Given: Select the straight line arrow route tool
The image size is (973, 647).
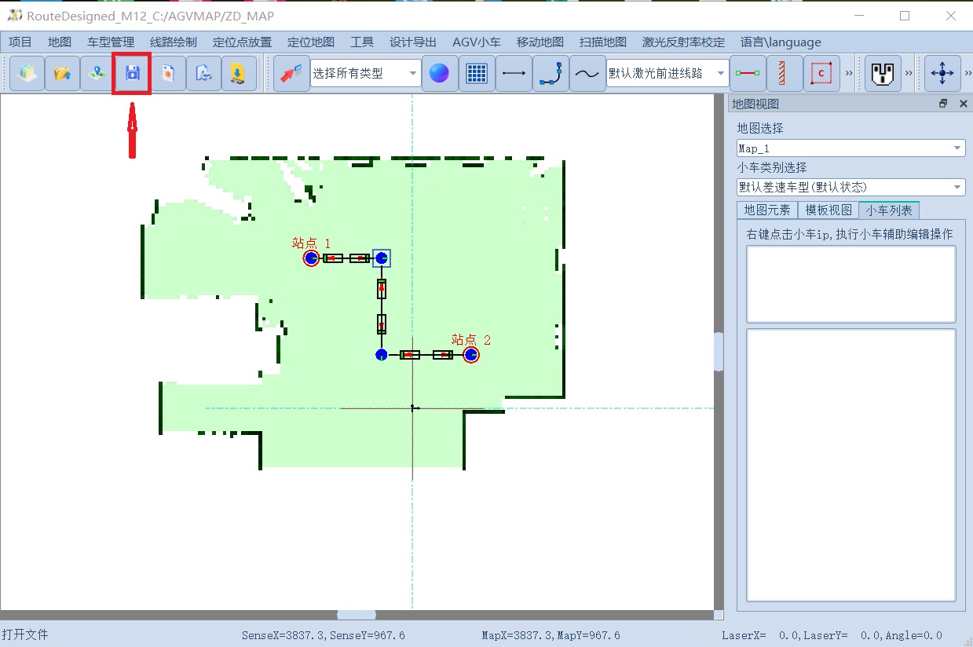Looking at the screenshot, I should click(x=514, y=74).
